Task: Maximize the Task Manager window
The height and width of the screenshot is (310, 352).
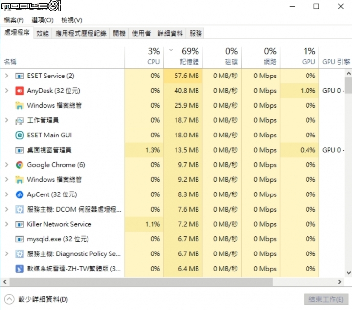Action: (x=316, y=6)
